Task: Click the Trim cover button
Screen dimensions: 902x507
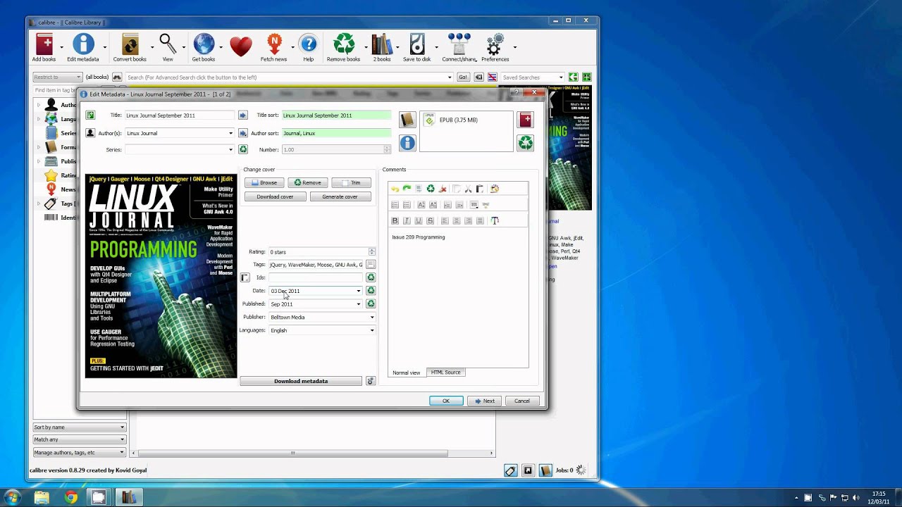Action: click(351, 182)
